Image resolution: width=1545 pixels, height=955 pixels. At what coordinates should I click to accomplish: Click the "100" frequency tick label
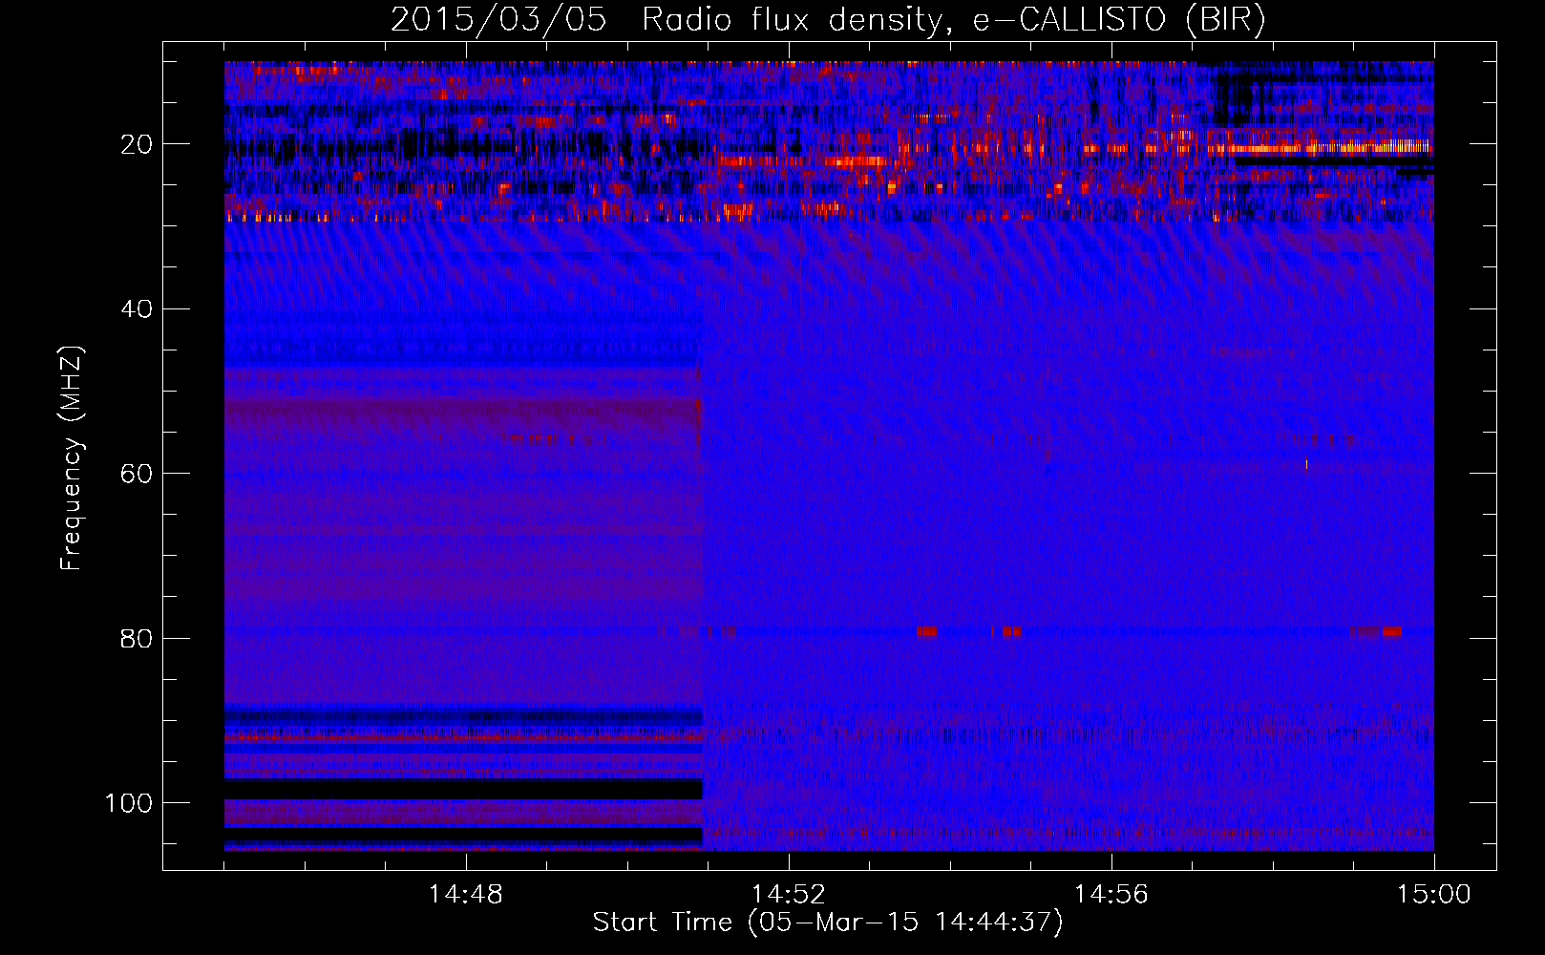[x=129, y=803]
